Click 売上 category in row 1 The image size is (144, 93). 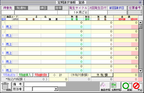[x=9, y=27]
